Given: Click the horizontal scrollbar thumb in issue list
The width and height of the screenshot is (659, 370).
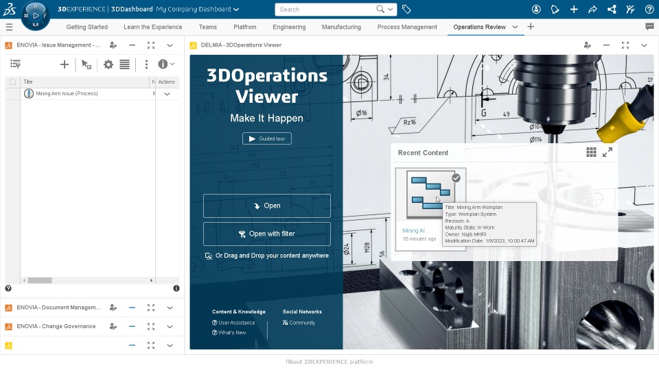Looking at the screenshot, I should (40, 280).
